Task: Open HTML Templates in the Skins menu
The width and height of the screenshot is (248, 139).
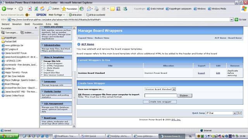Action: click(x=55, y=66)
